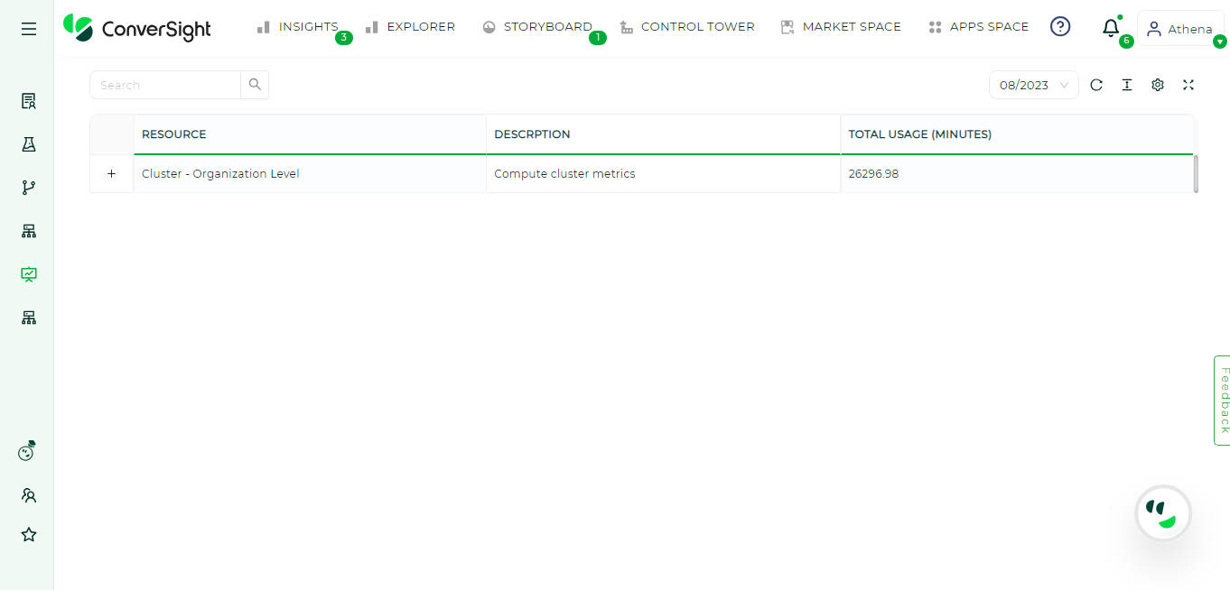Open the smiley face sidebar icon
1230x590 pixels.
coord(28,451)
